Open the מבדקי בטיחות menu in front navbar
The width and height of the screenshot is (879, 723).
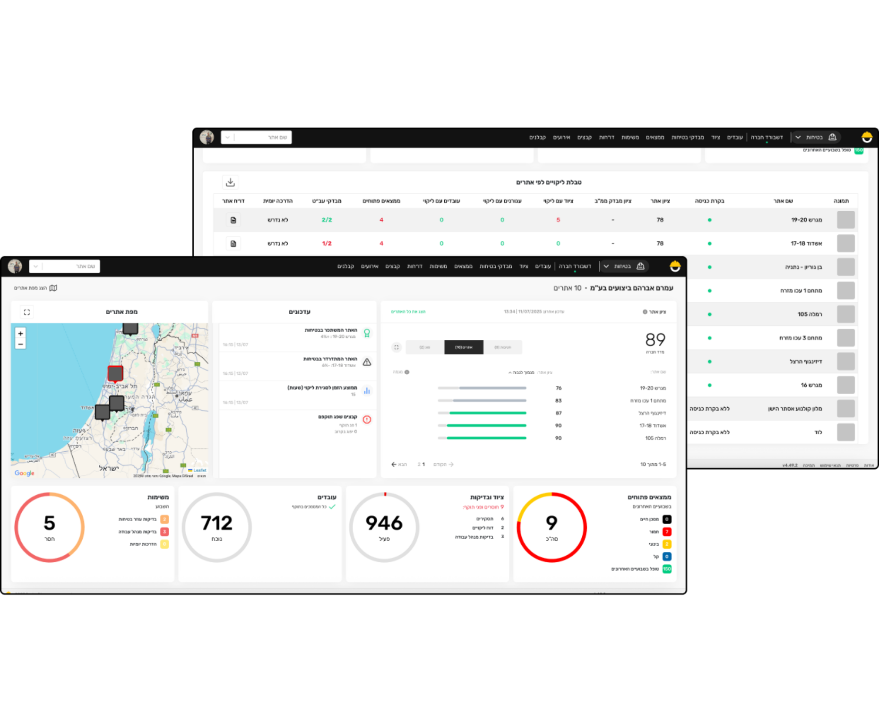496,267
